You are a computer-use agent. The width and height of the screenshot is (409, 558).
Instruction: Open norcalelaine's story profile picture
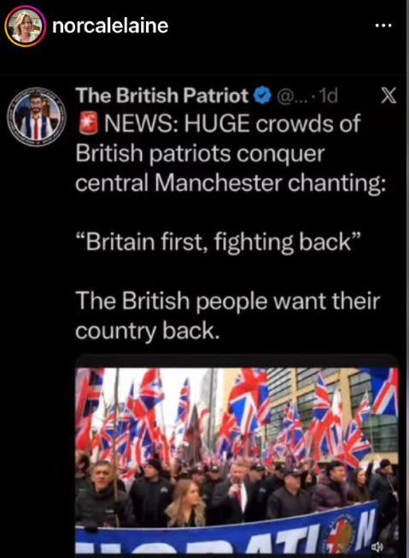point(25,26)
